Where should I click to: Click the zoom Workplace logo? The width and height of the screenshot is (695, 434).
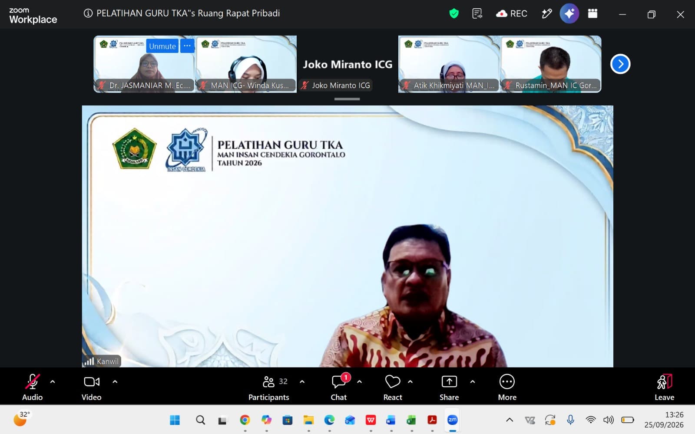[33, 16]
